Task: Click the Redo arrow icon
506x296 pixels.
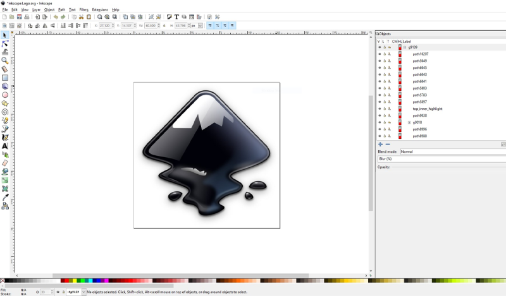Action: click(x=63, y=17)
